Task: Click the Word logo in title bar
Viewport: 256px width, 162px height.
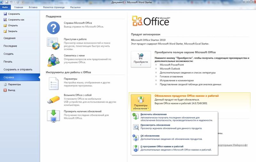Action: (x=1, y=2)
